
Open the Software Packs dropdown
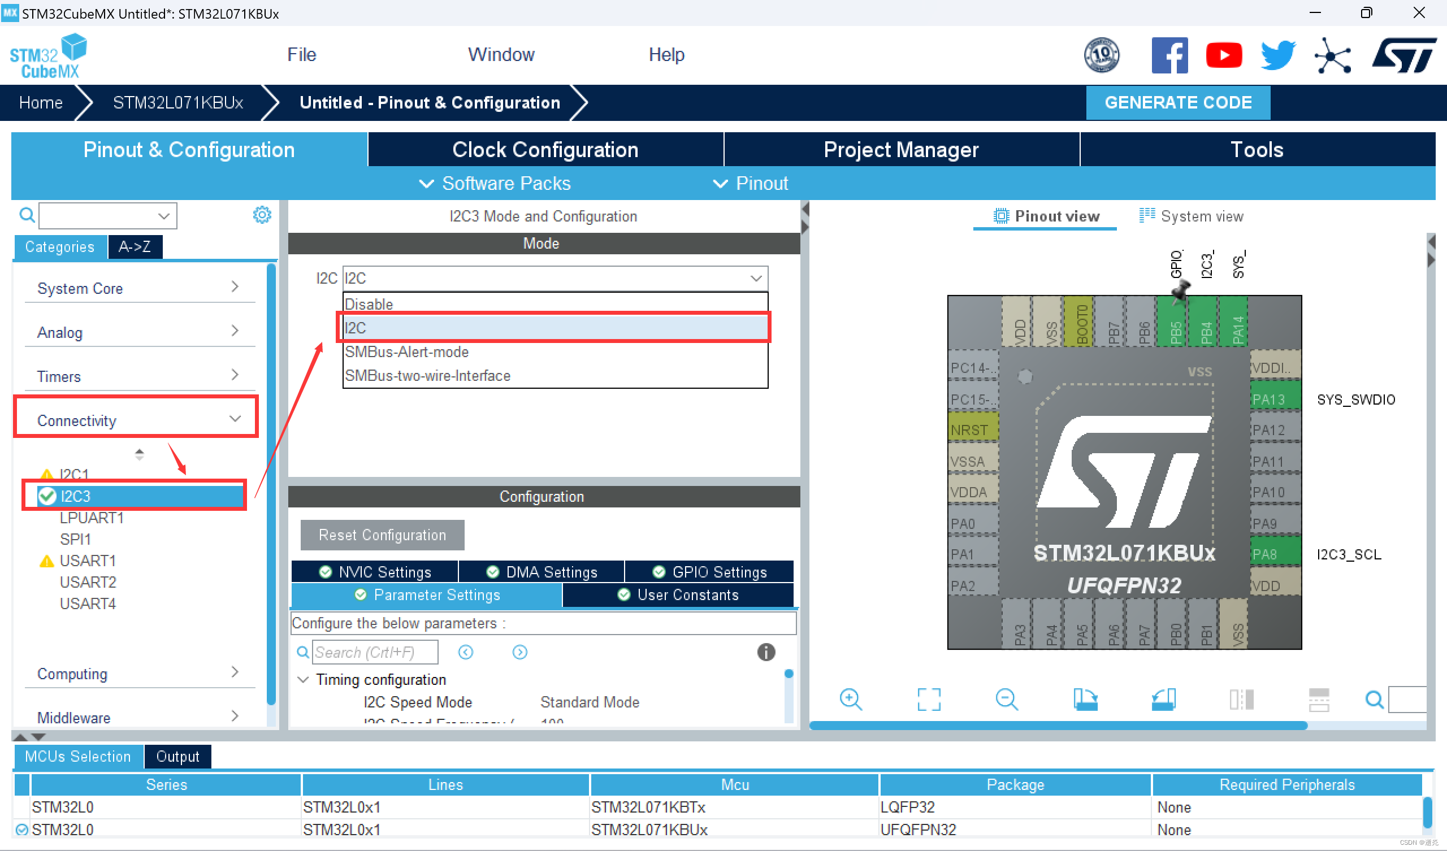point(495,183)
